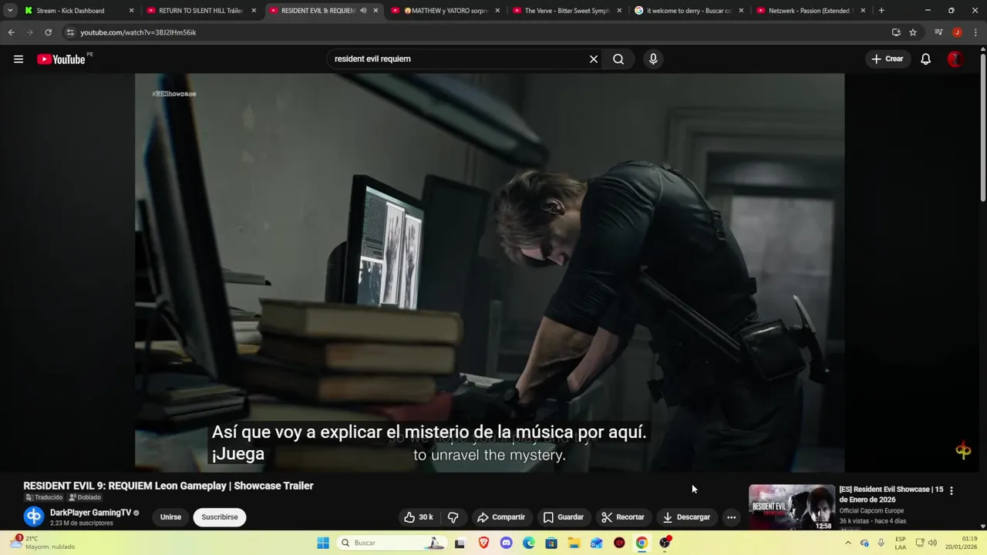Close the Return to Silent Hill tab
This screenshot has height=555, width=987.
[x=254, y=11]
